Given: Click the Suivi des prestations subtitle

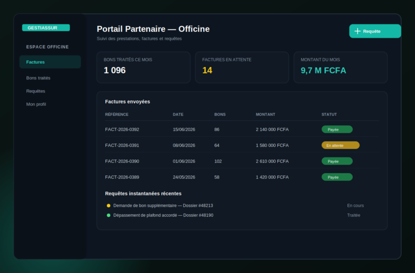Looking at the screenshot, I should pyautogui.click(x=139, y=39).
